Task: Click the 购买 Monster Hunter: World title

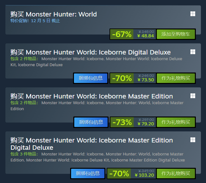Action: pos(54,14)
